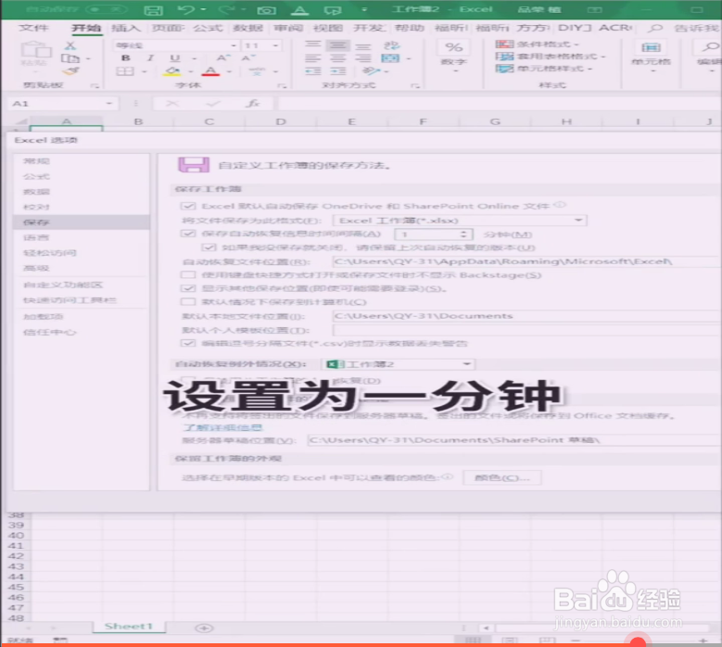This screenshot has width=722, height=647.
Task: Click the red font color A swatch
Action: coord(210,71)
